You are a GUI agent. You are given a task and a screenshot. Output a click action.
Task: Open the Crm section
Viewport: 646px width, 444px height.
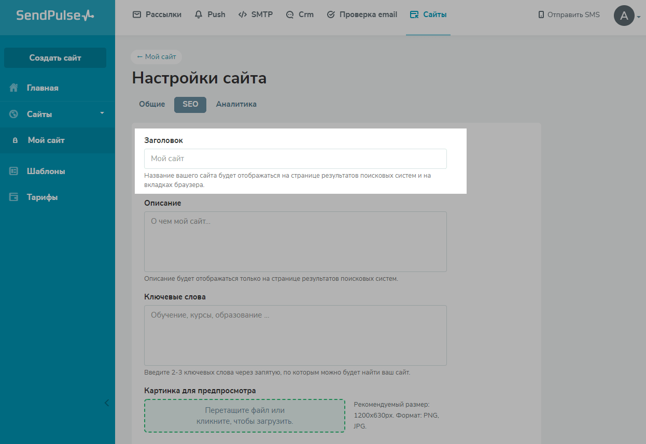coord(300,15)
